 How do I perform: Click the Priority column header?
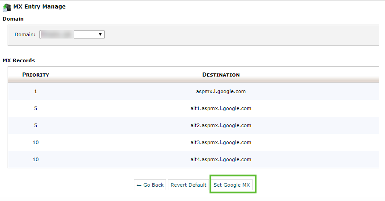pyautogui.click(x=35, y=75)
